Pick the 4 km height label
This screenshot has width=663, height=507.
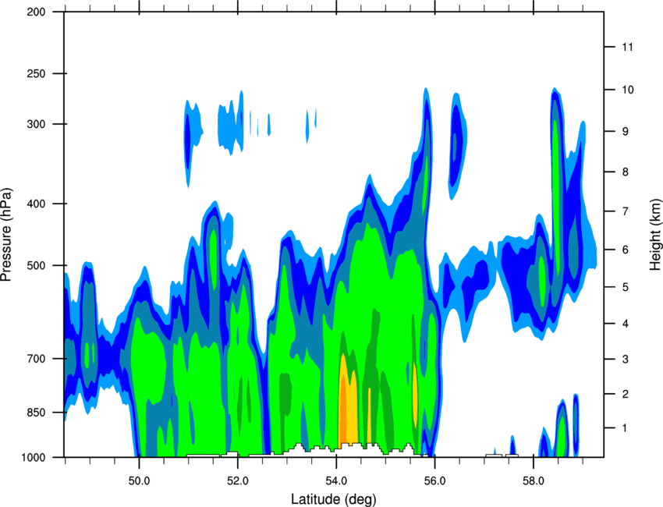pyautogui.click(x=625, y=324)
